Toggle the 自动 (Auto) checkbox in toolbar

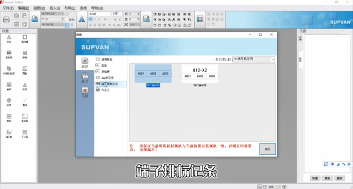click(67, 19)
